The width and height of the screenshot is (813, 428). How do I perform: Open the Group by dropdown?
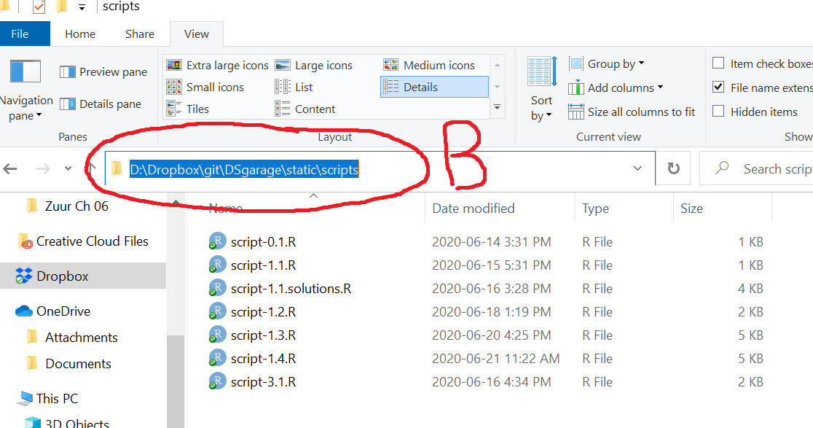[606, 64]
